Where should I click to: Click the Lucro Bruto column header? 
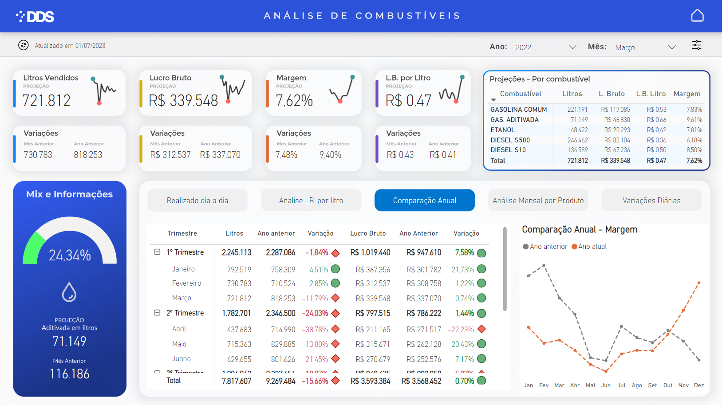click(368, 233)
